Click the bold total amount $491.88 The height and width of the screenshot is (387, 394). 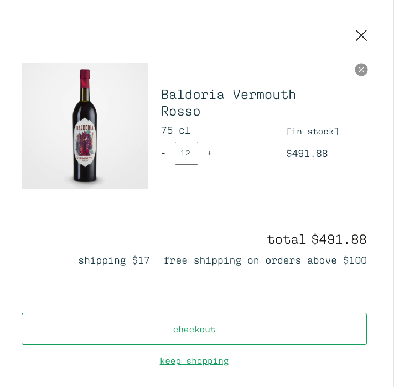339,239
